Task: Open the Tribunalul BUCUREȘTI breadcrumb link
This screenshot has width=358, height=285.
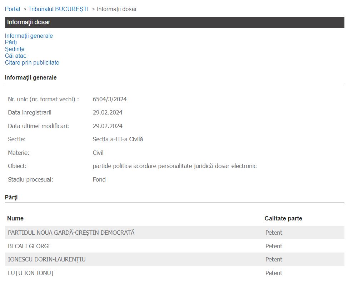Action: tap(58, 9)
